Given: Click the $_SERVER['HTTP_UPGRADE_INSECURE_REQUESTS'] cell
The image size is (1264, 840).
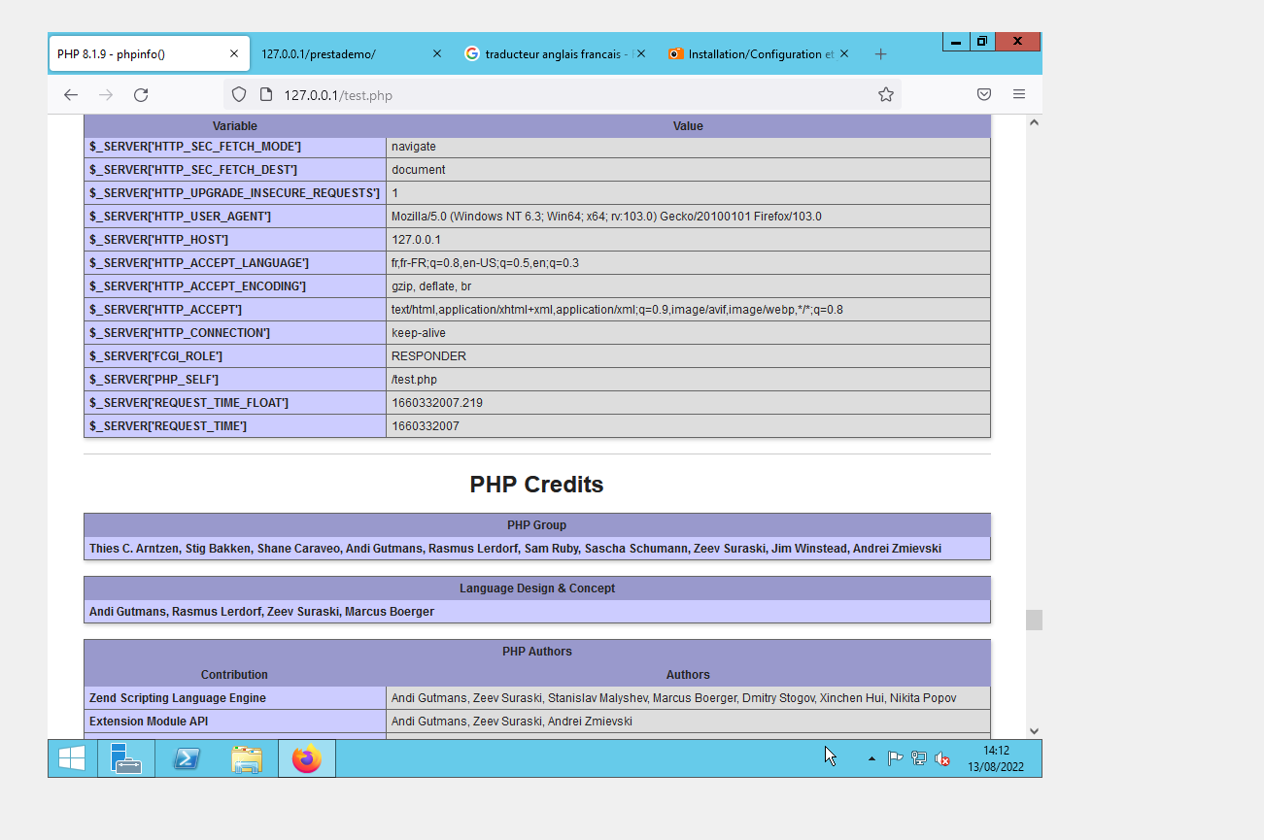Looking at the screenshot, I should (x=235, y=193).
